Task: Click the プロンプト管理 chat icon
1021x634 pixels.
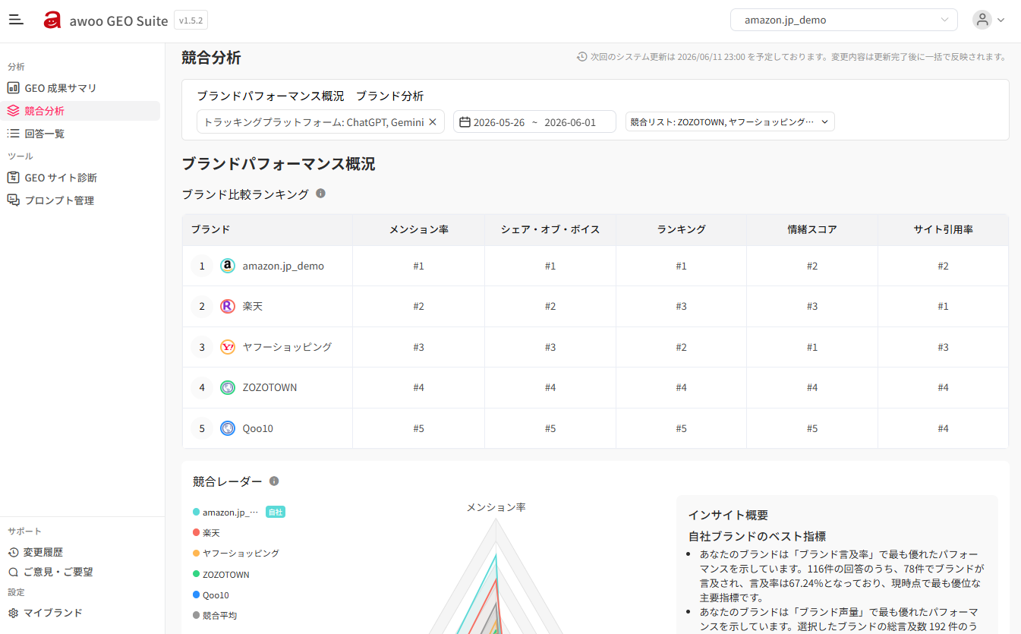Action: tap(13, 200)
